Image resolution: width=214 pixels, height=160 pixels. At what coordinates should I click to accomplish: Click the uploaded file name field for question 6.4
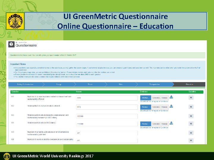(160, 124)
